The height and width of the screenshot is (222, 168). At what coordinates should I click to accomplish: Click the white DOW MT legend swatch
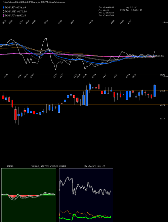tap(4, 11)
